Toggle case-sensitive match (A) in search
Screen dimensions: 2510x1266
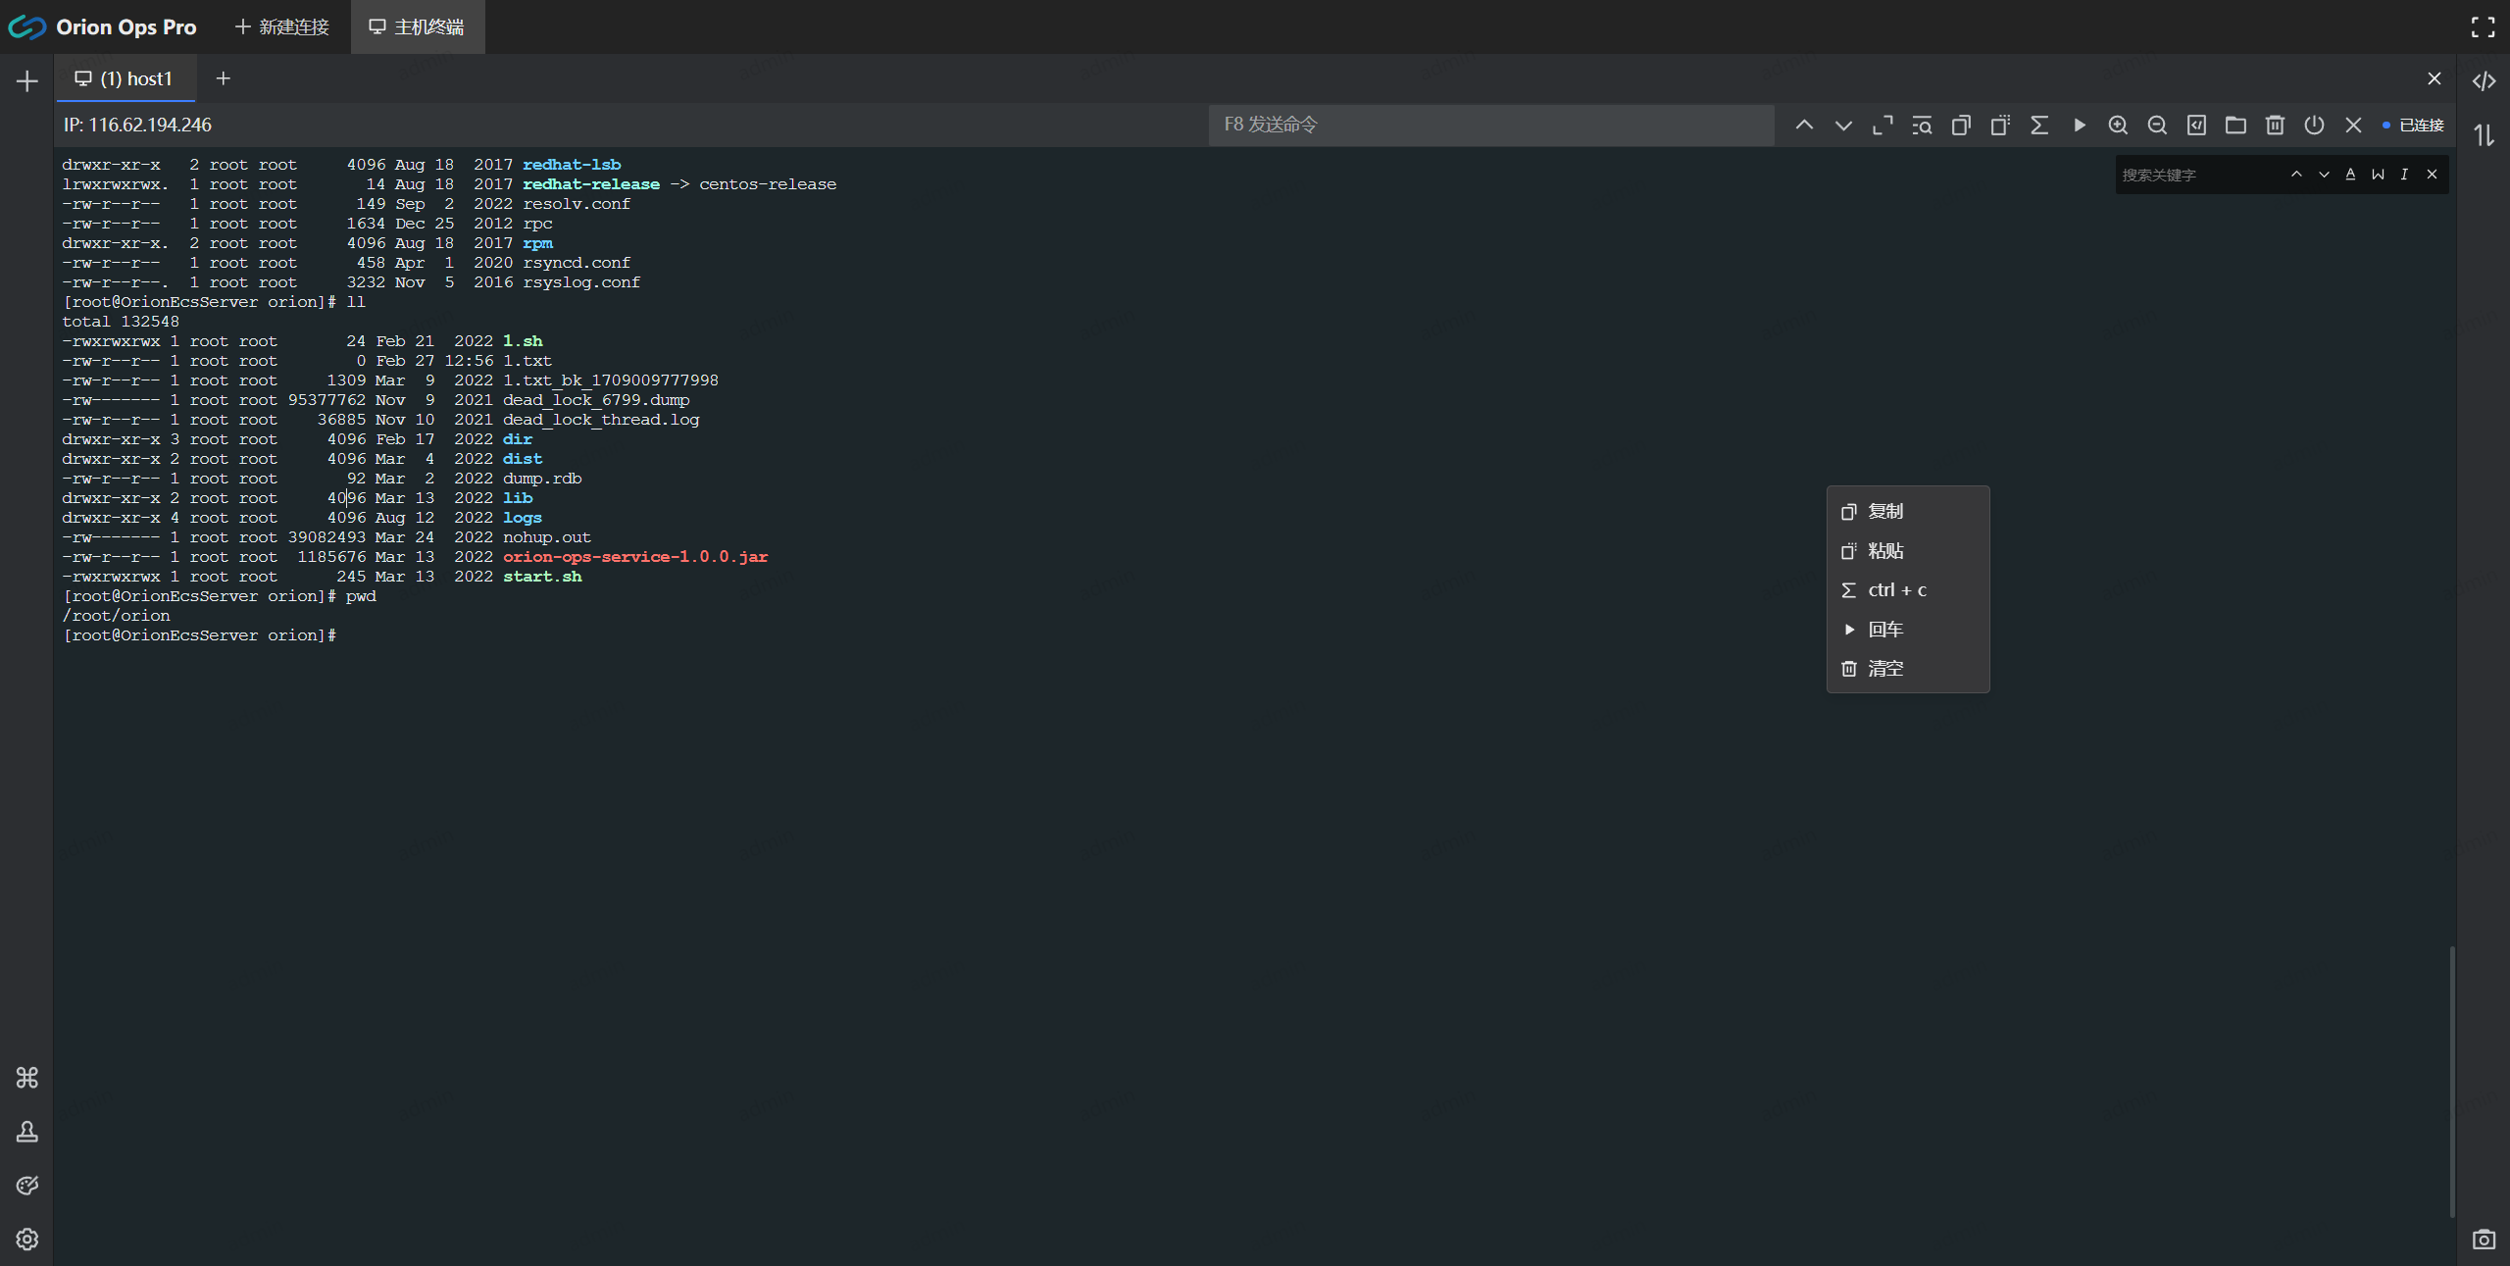tap(2350, 175)
